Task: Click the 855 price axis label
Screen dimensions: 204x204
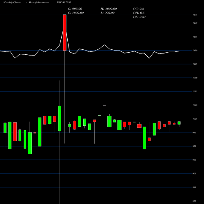Action: 195,201
